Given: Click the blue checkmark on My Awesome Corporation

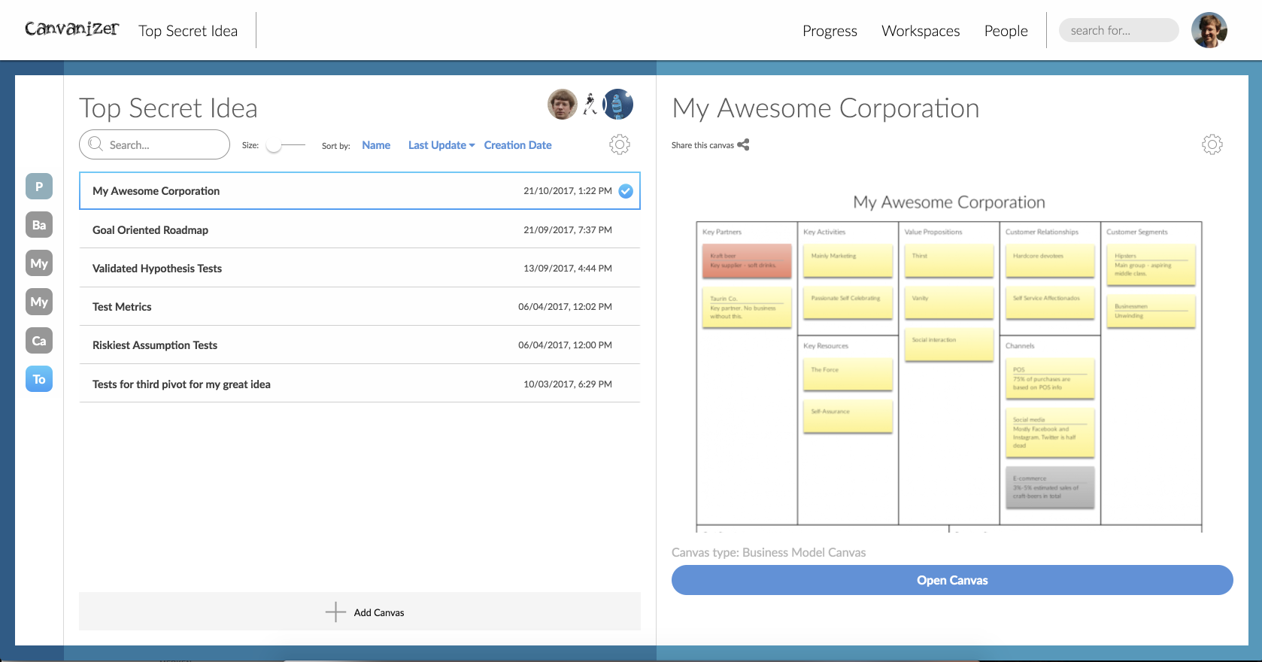Looking at the screenshot, I should 625,191.
